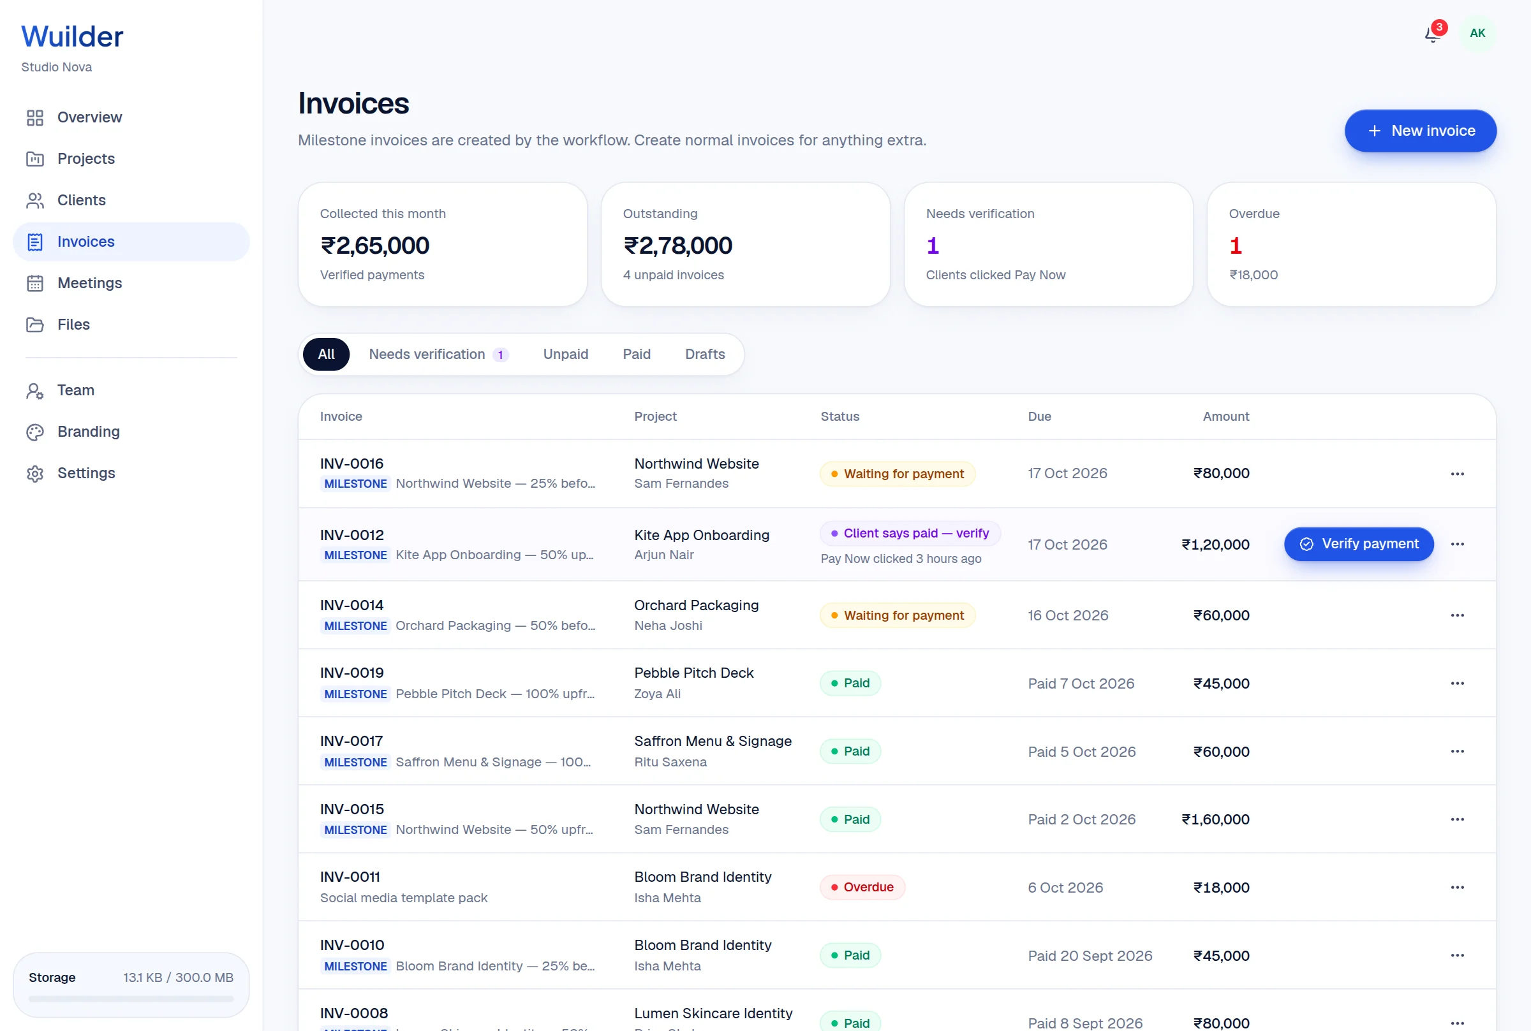Click Lumen Skincare Identity project name

pos(714,1014)
